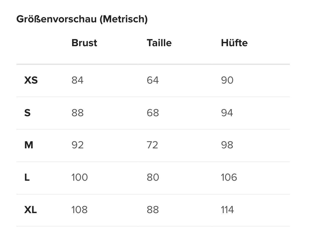The height and width of the screenshot is (247, 325).
Task: Click the XL Brust value 108
Action: [79, 210]
